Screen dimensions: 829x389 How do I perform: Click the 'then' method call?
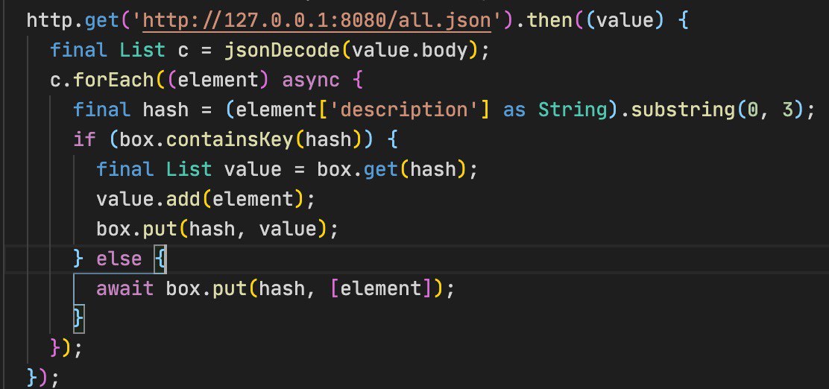tap(549, 21)
